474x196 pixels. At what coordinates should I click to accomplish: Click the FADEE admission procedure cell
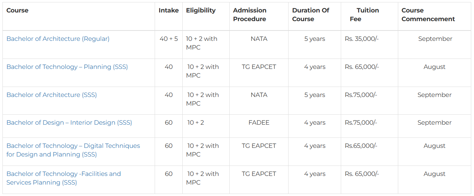tap(259, 123)
